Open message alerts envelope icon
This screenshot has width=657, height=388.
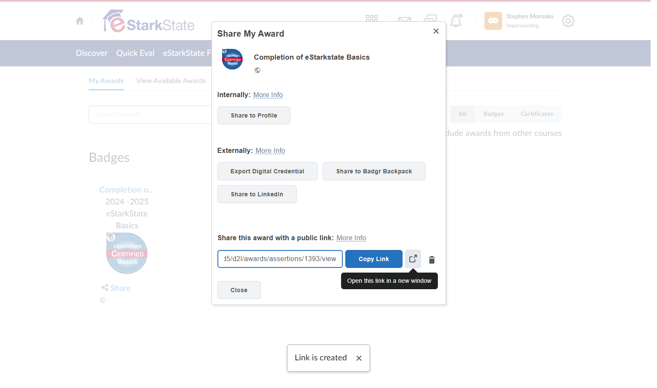[x=404, y=19]
